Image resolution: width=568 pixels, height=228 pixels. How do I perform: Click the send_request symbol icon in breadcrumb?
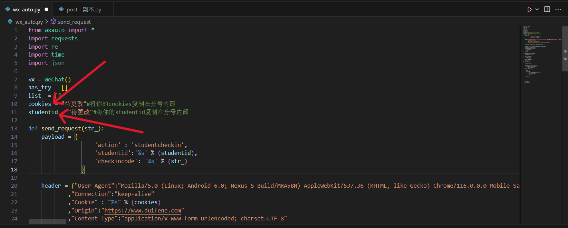coord(54,22)
